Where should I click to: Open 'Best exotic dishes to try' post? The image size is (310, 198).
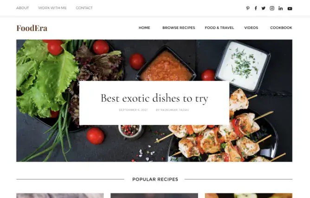pyautogui.click(x=155, y=99)
